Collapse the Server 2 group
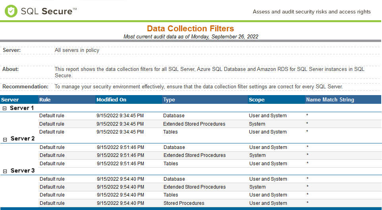The width and height of the screenshot is (382, 210). (5, 139)
